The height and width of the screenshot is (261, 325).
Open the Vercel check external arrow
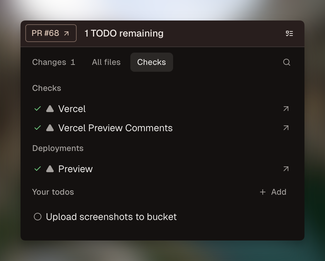click(286, 109)
